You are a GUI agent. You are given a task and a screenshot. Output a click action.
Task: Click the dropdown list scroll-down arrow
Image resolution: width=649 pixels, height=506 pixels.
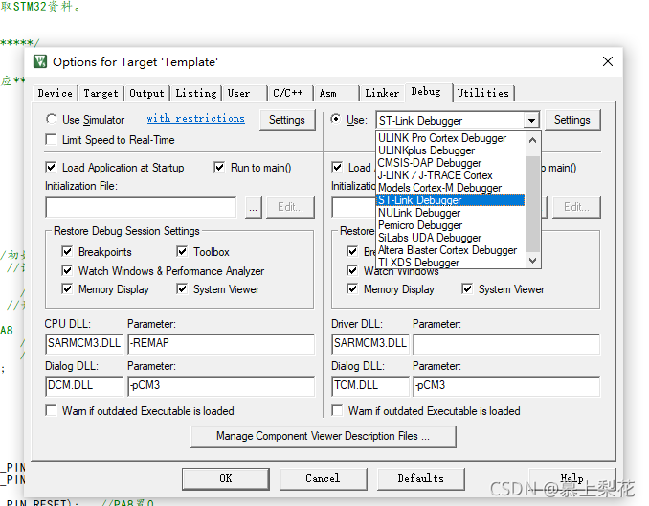click(x=532, y=261)
